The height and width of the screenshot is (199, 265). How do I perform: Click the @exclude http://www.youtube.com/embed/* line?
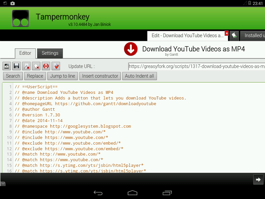68,143
